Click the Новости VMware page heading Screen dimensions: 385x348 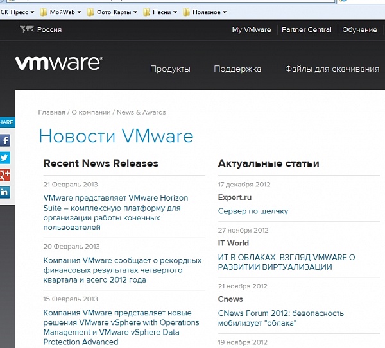[x=116, y=136]
